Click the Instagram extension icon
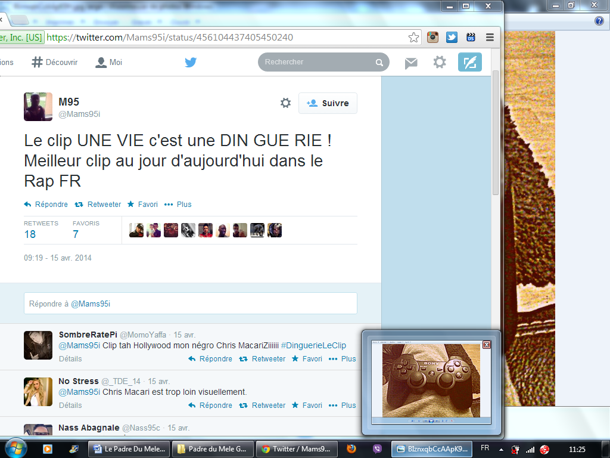Image resolution: width=610 pixels, height=458 pixels. click(433, 38)
